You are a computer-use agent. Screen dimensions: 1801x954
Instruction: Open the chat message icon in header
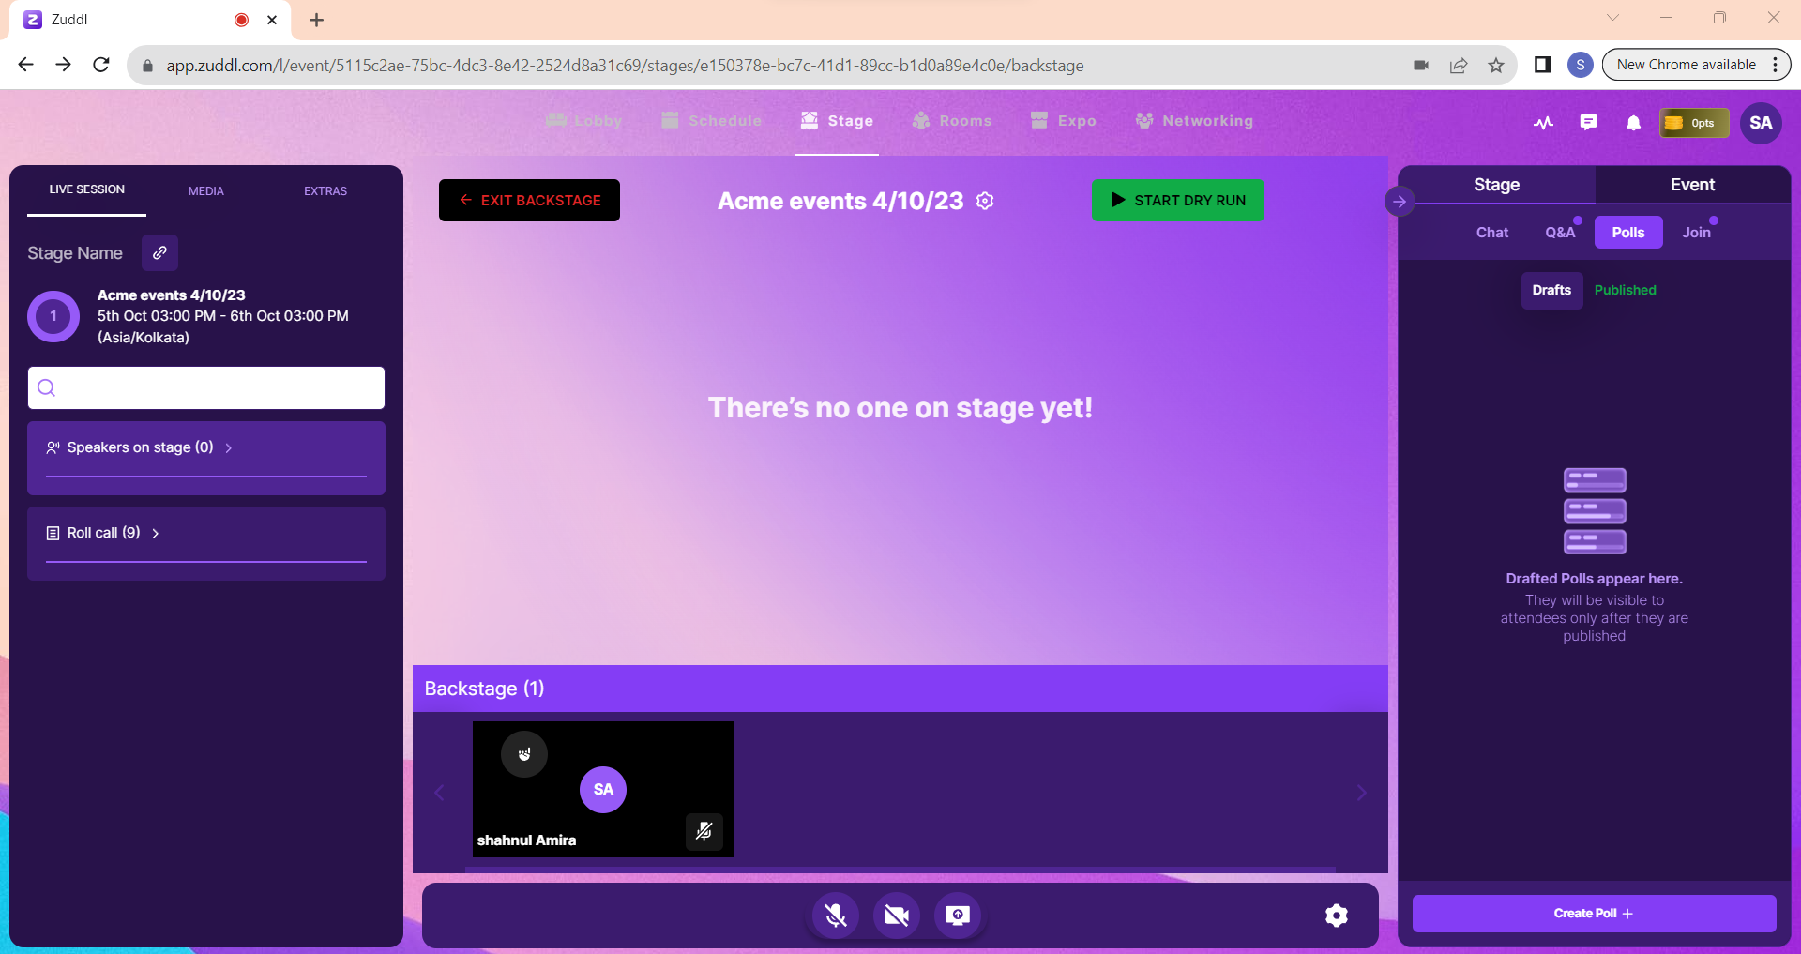(1588, 123)
